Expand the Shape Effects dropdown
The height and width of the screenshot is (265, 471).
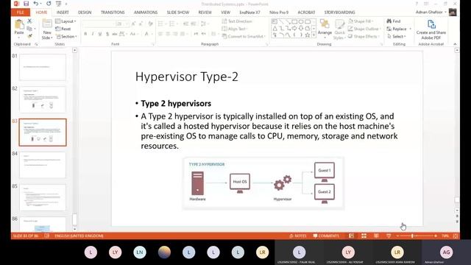click(x=364, y=36)
